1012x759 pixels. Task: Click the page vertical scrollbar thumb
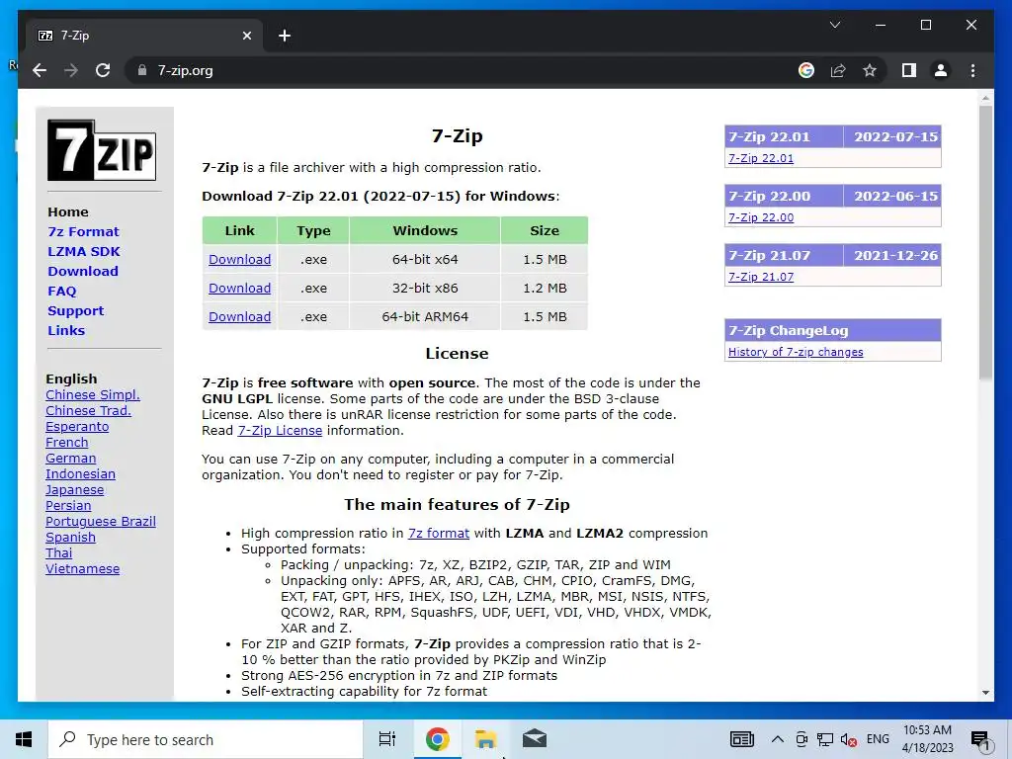coord(985,242)
